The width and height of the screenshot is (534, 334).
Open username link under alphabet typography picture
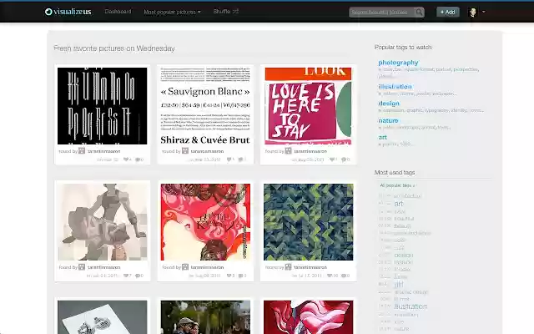point(103,151)
